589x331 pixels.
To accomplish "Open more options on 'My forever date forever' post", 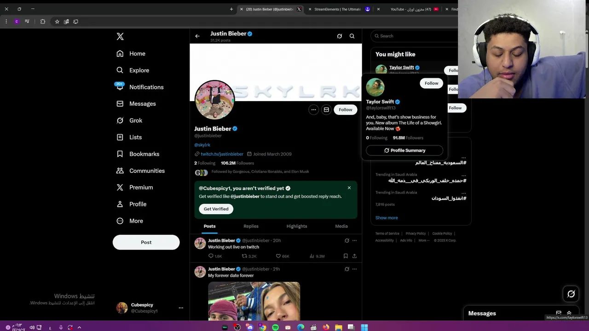I will (354, 269).
